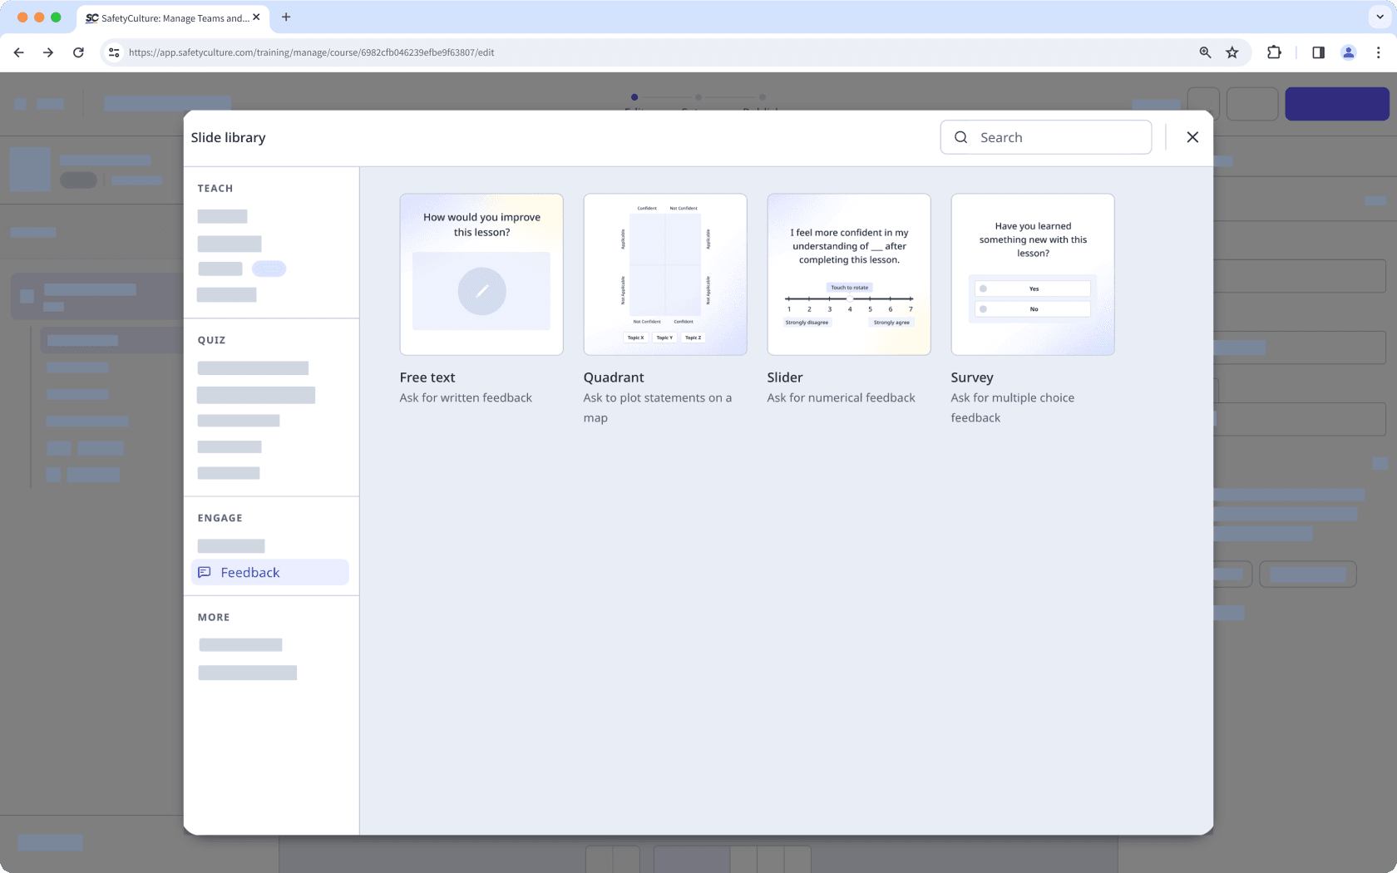The height and width of the screenshot is (873, 1397).
Task: Click the zoom icon in the address bar
Action: 1205,52
